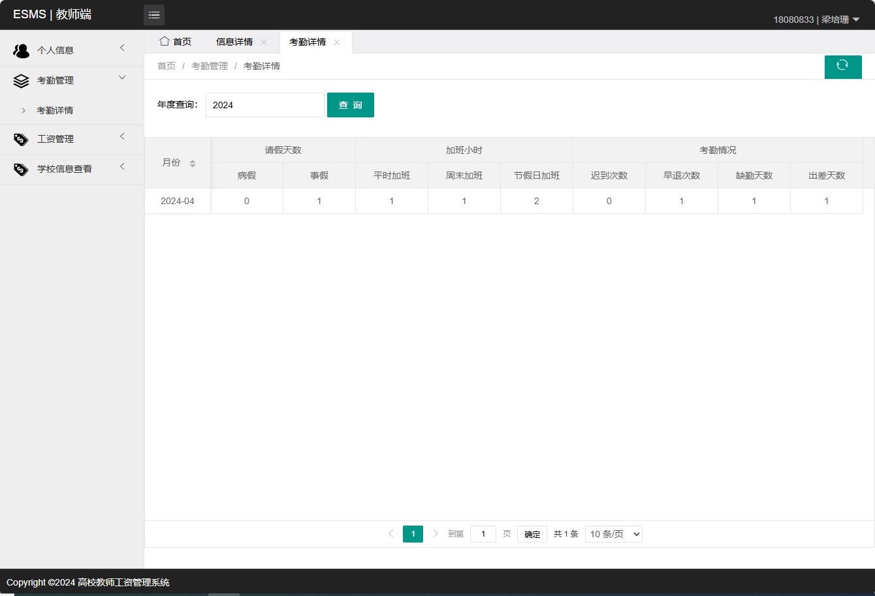
Task: Collapse the 考勤管理 menu chevron
Action: [x=122, y=78]
